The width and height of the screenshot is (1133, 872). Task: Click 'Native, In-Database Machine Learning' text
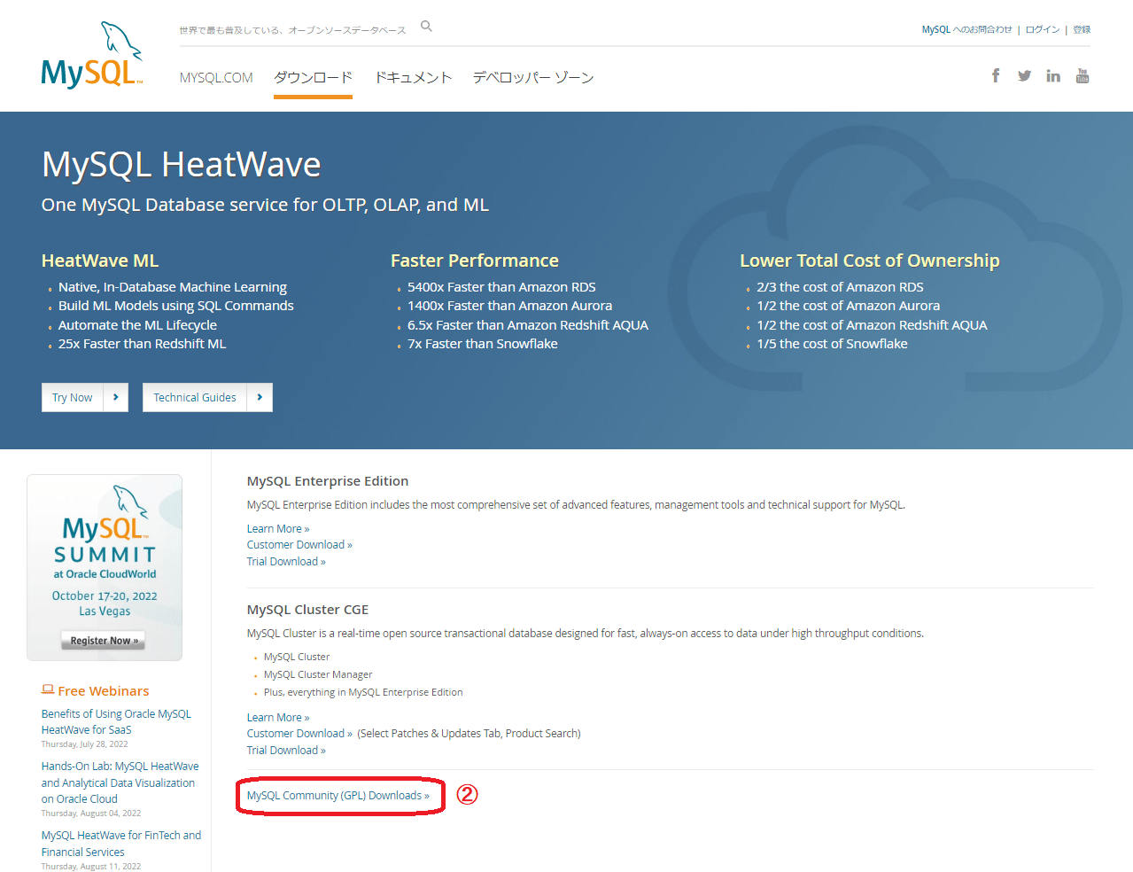(173, 287)
